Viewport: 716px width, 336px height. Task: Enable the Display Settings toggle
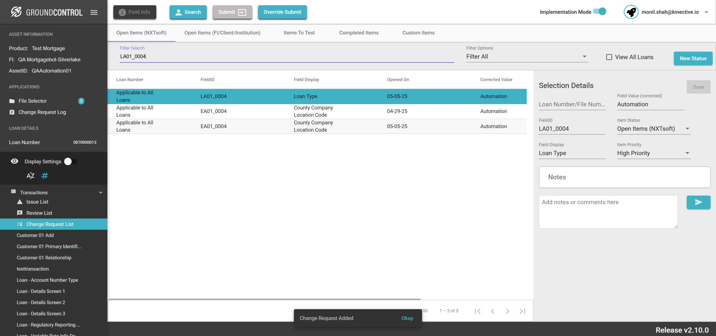click(x=71, y=161)
